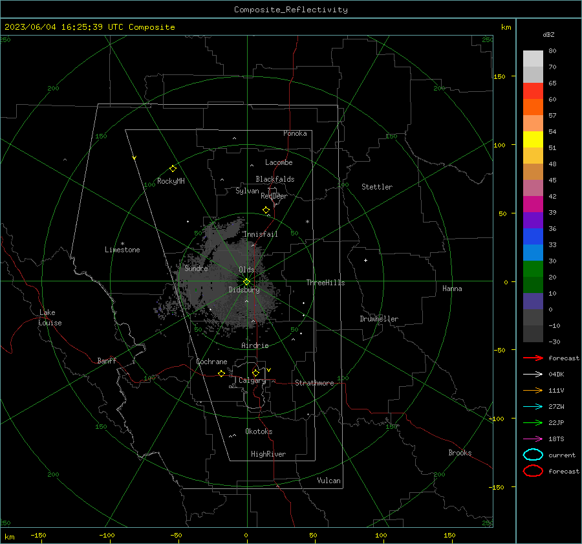Select the bright yellow 51–54 dBZ swatch
This screenshot has width=582, height=544.
pyautogui.click(x=533, y=139)
